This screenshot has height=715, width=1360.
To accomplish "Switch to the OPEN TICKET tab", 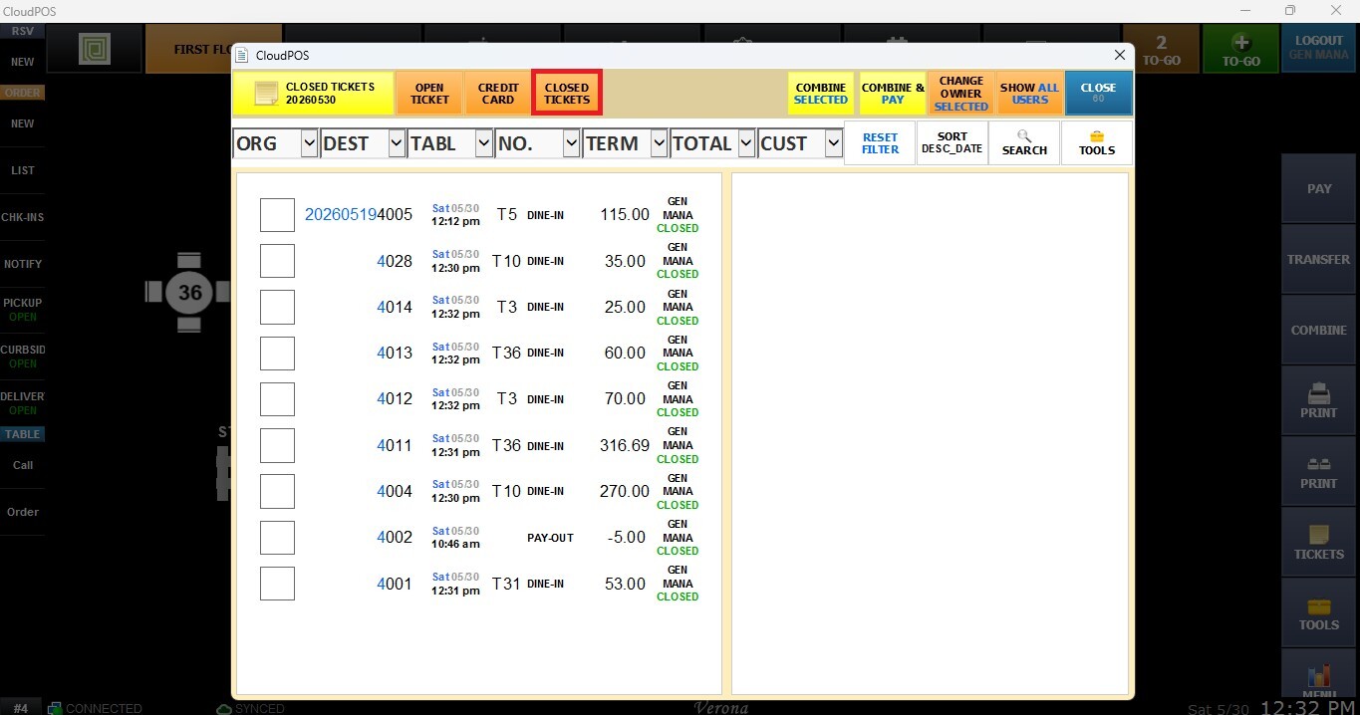I will [429, 94].
